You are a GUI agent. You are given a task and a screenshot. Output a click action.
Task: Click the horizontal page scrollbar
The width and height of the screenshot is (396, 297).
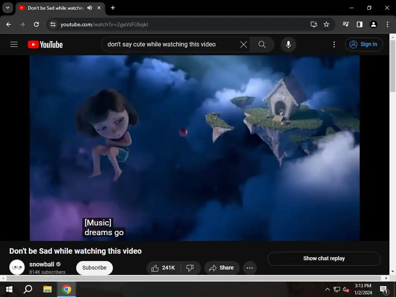[x=193, y=278]
